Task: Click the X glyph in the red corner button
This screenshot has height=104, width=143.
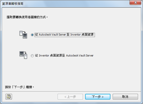Action: click(135, 2)
